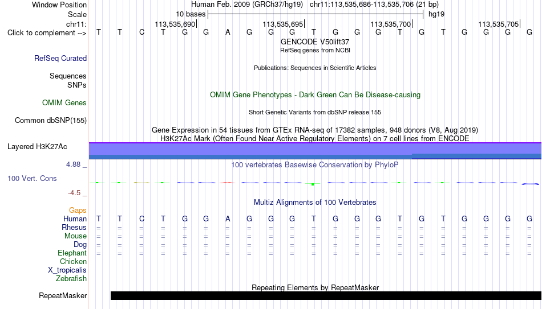Click the GTEx Gene Expression track title
Viewport: 542px width, 309px height.
315,130
